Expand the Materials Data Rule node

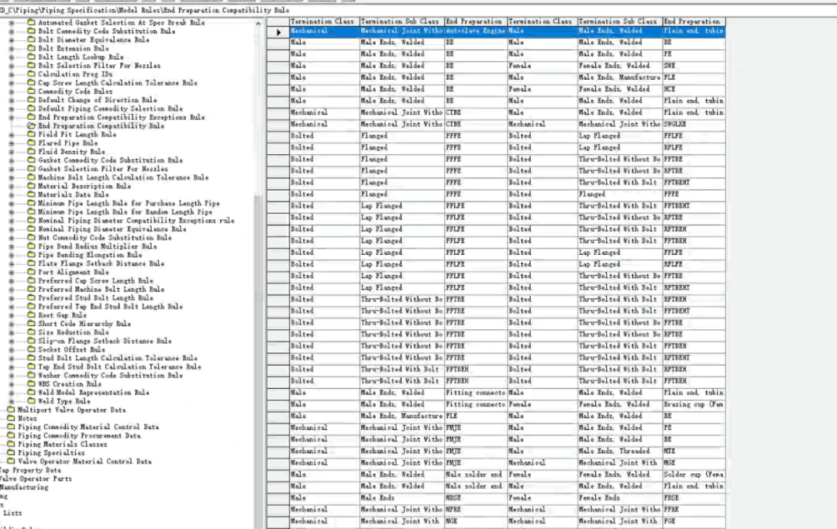pyautogui.click(x=11, y=194)
